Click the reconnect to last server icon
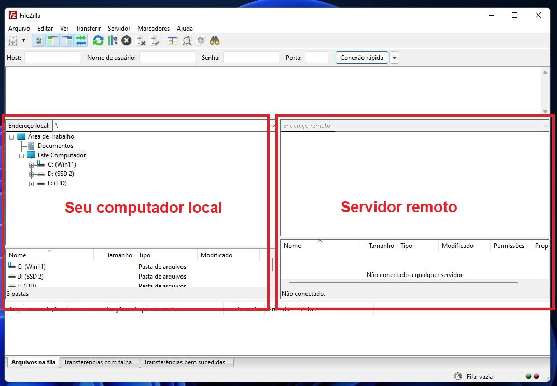557x386 pixels. [155, 40]
